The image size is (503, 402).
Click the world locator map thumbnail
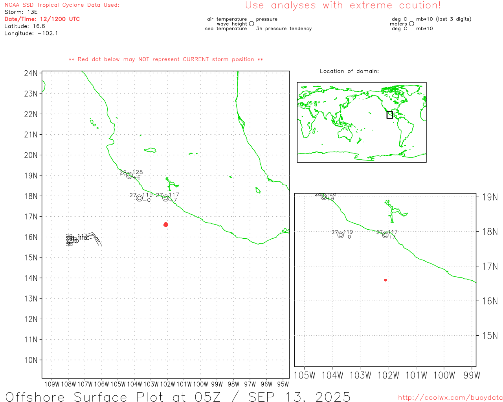point(362,122)
